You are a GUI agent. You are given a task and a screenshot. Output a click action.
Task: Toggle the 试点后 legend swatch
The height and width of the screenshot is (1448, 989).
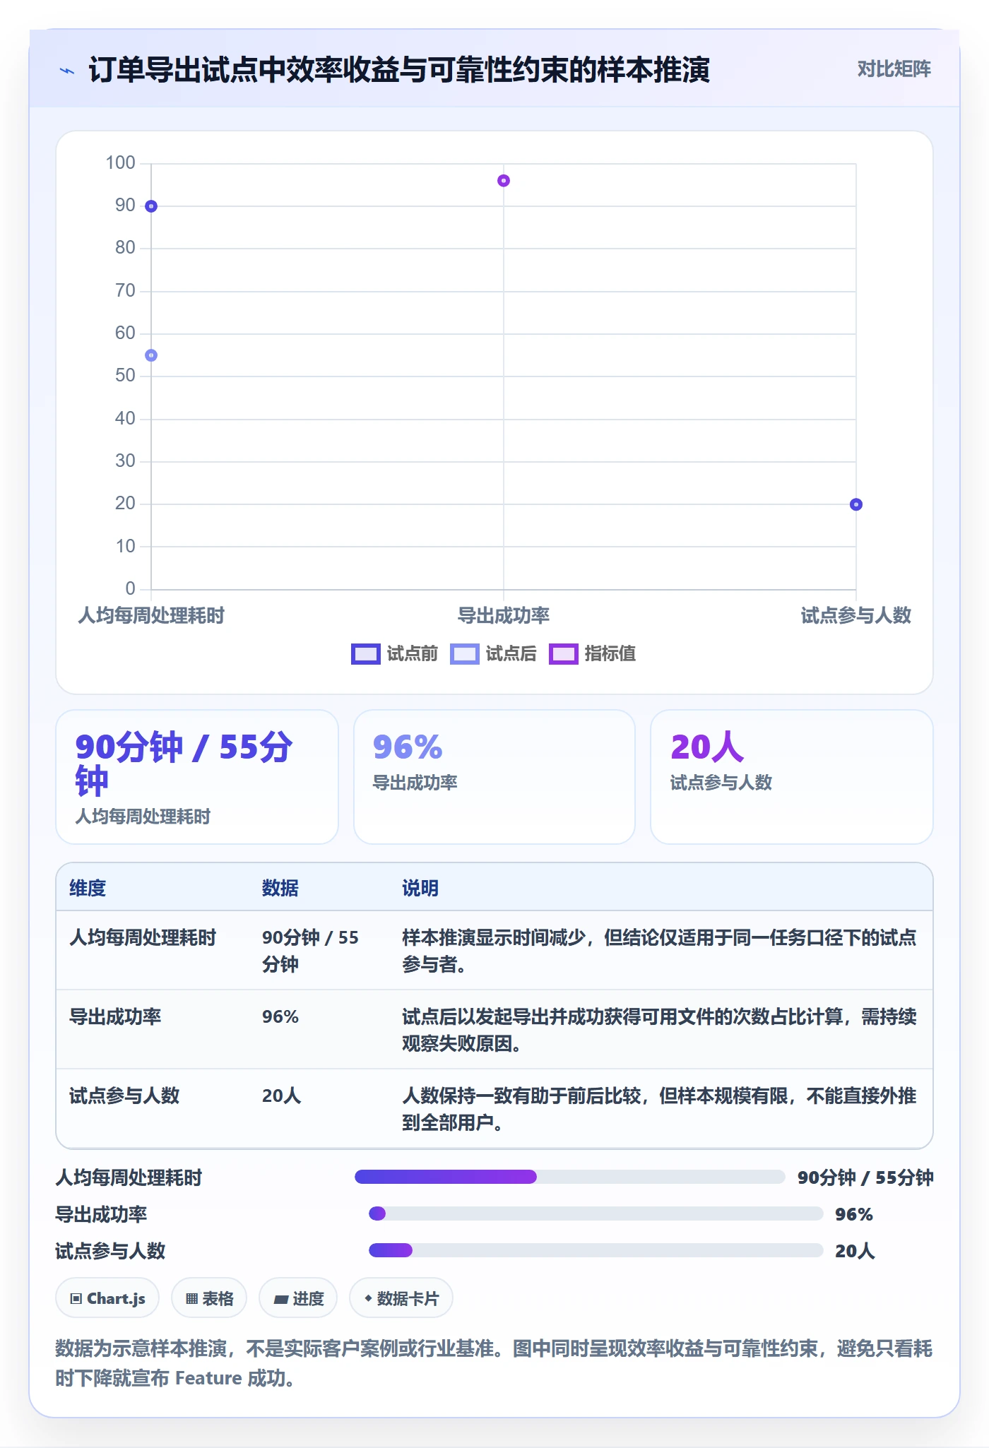tap(465, 654)
